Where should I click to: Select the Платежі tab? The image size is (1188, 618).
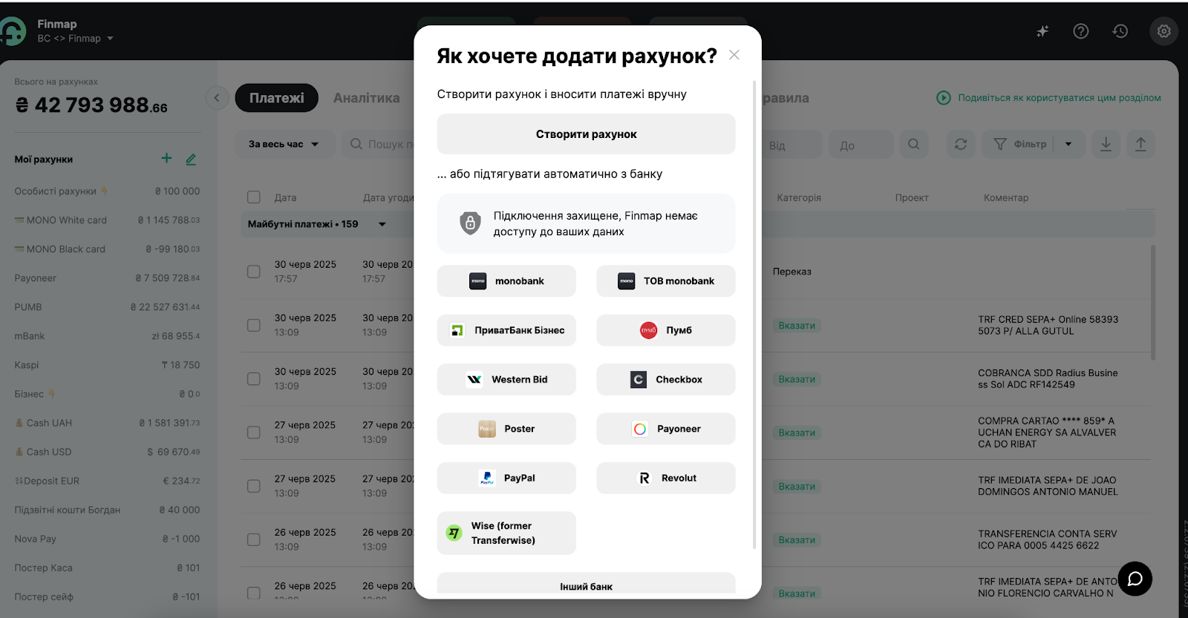click(276, 98)
